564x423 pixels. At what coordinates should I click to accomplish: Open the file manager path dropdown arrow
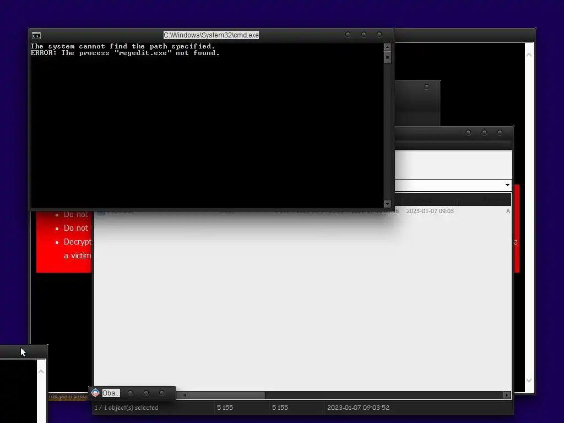(507, 185)
